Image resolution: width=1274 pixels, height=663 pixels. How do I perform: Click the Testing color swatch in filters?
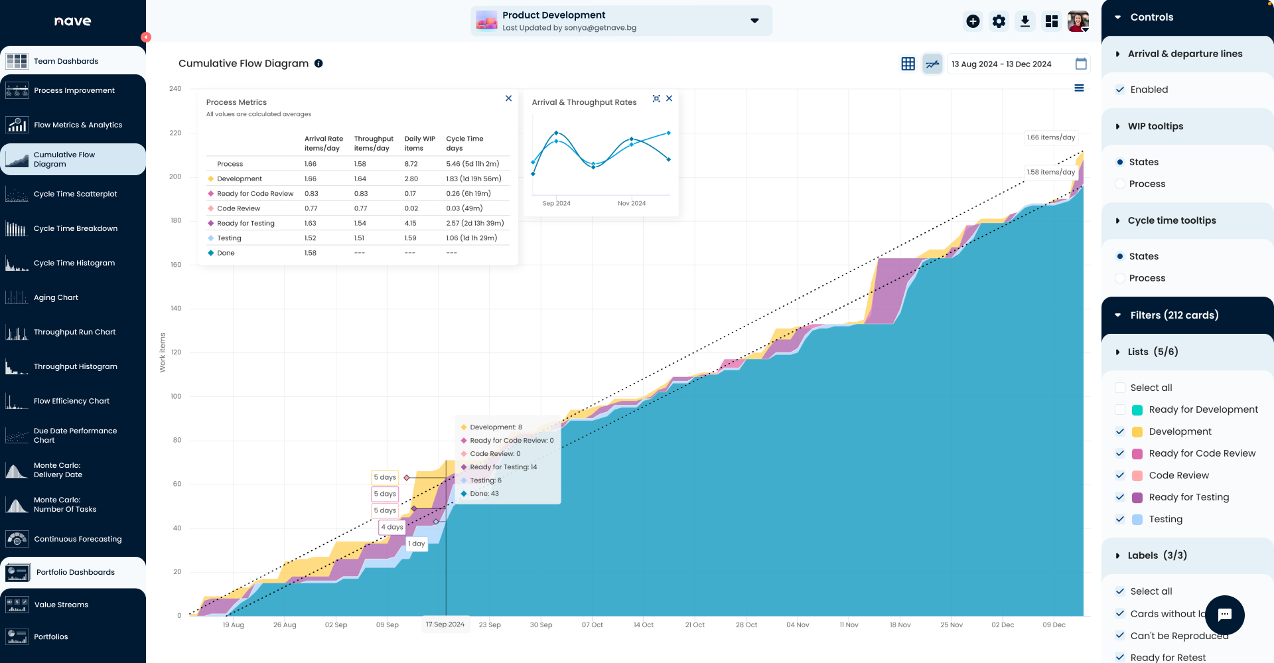[1137, 519]
